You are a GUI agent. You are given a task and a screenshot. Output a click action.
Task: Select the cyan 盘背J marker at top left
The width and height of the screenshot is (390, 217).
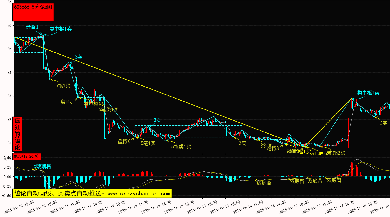(x=32, y=27)
